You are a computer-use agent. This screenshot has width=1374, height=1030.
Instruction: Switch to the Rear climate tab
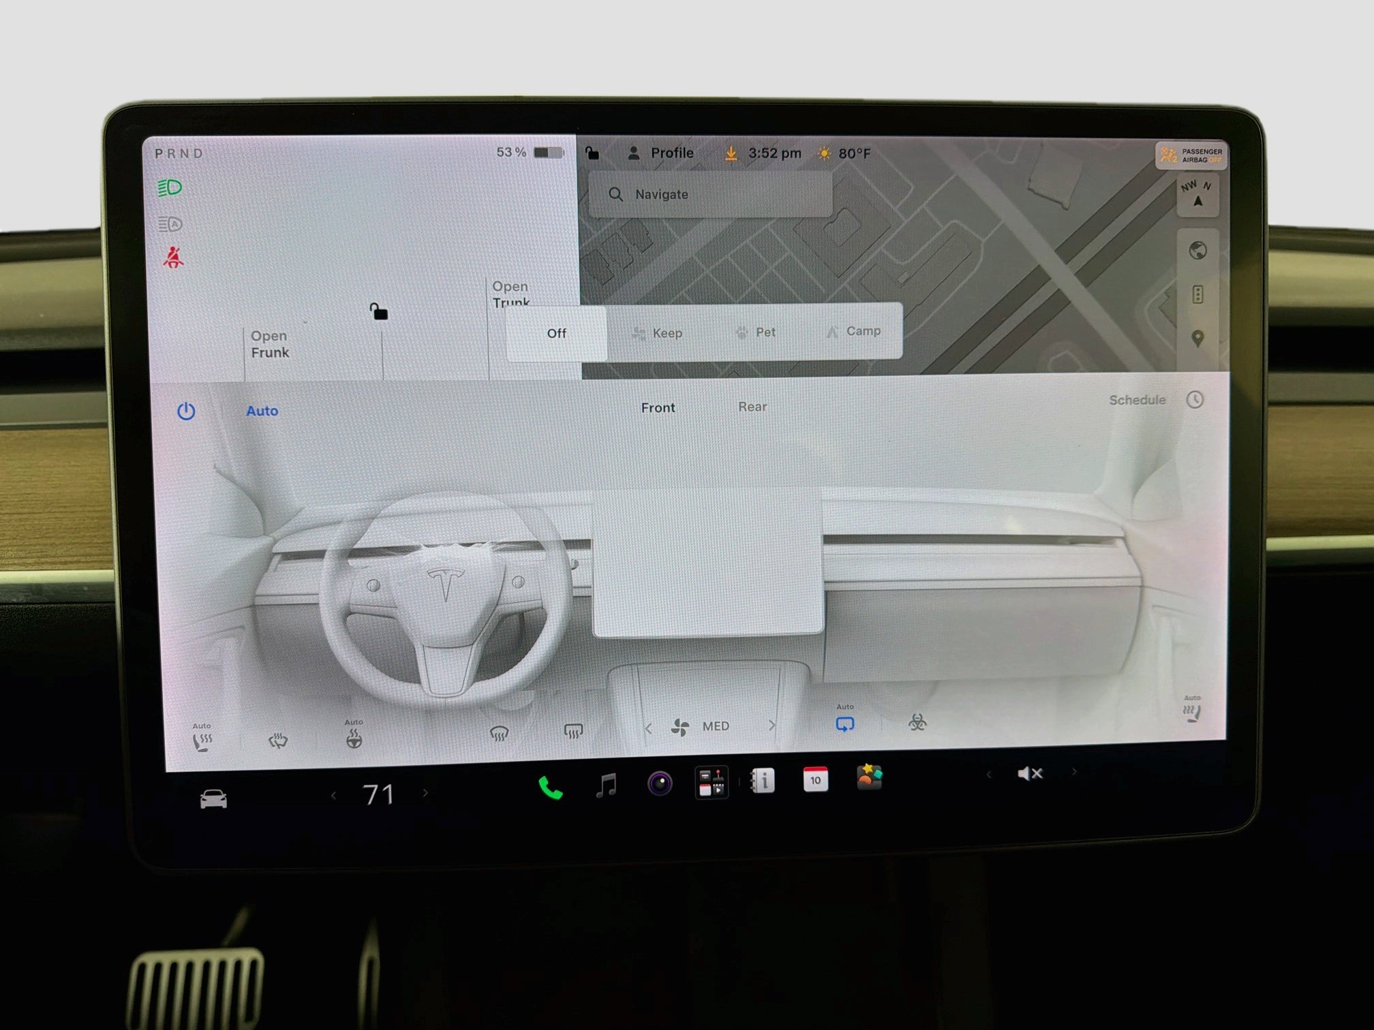click(x=752, y=407)
